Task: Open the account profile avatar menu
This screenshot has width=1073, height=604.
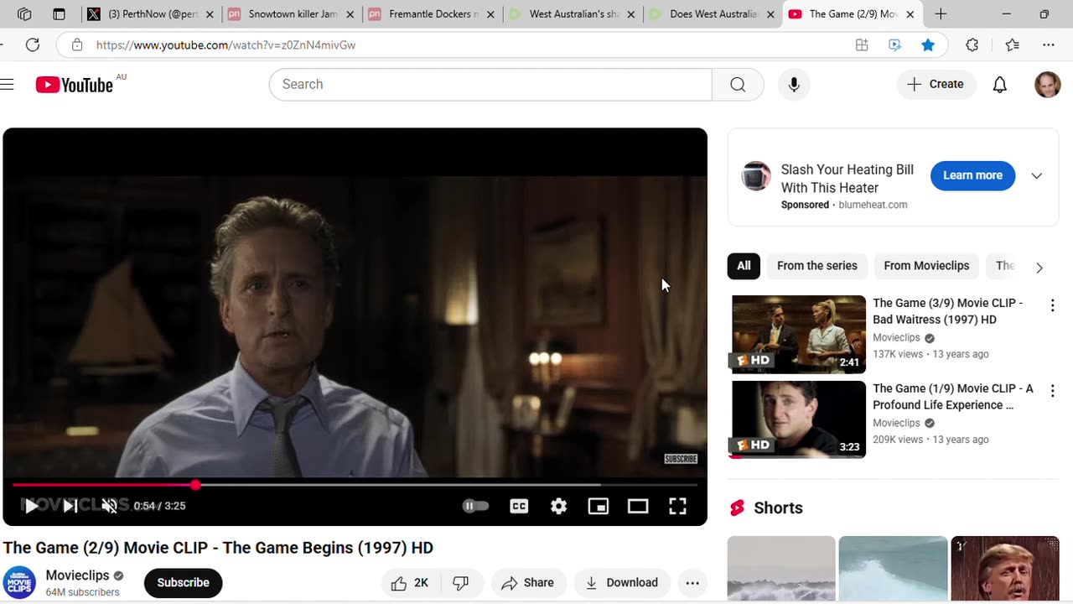Action: point(1048,84)
